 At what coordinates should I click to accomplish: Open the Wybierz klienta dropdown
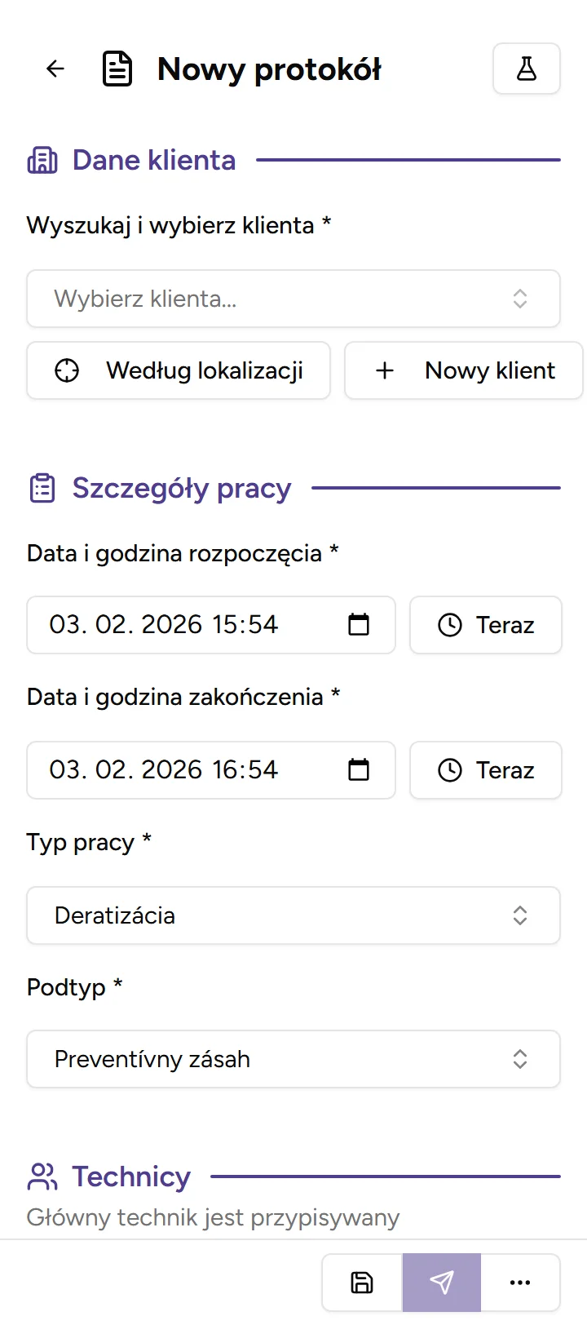point(293,299)
